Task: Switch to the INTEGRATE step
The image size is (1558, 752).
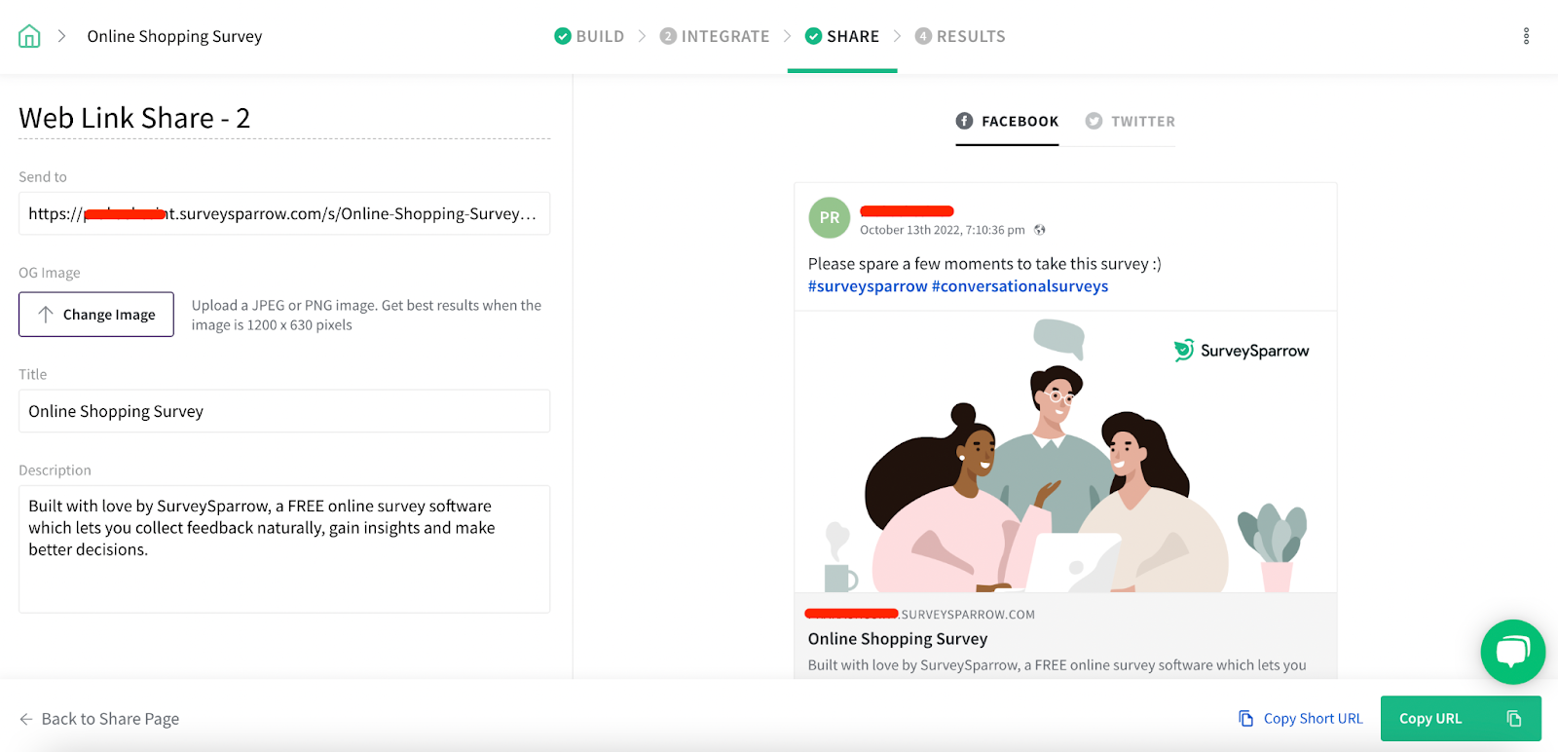Action: tap(715, 36)
